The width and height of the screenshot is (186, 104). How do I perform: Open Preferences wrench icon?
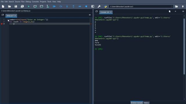pyautogui.click(x=99, y=6)
